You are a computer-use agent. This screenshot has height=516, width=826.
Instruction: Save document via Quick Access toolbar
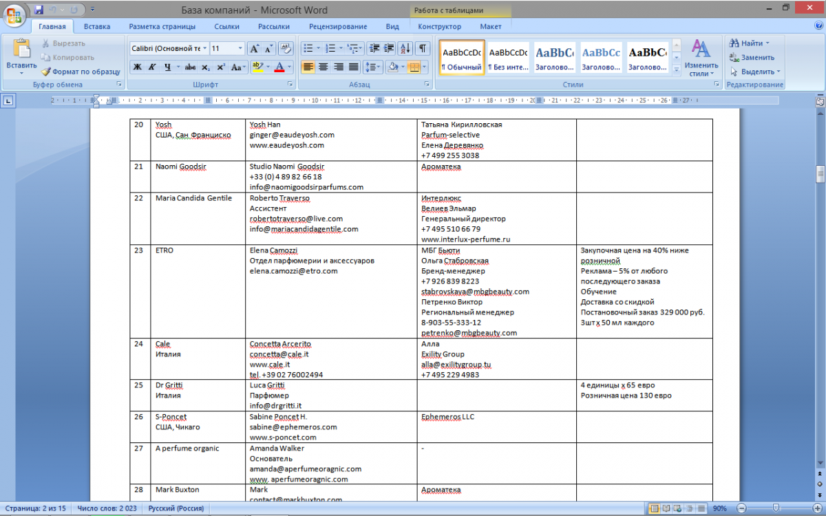pyautogui.click(x=39, y=9)
